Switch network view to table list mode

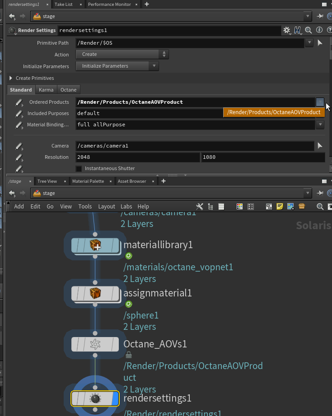pyautogui.click(x=221, y=206)
